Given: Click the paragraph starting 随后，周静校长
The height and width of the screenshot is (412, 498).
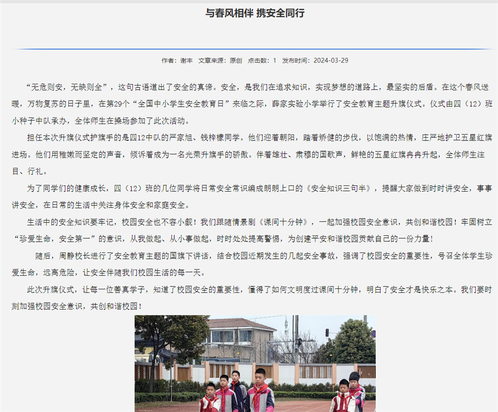Looking at the screenshot, I should tap(252, 264).
